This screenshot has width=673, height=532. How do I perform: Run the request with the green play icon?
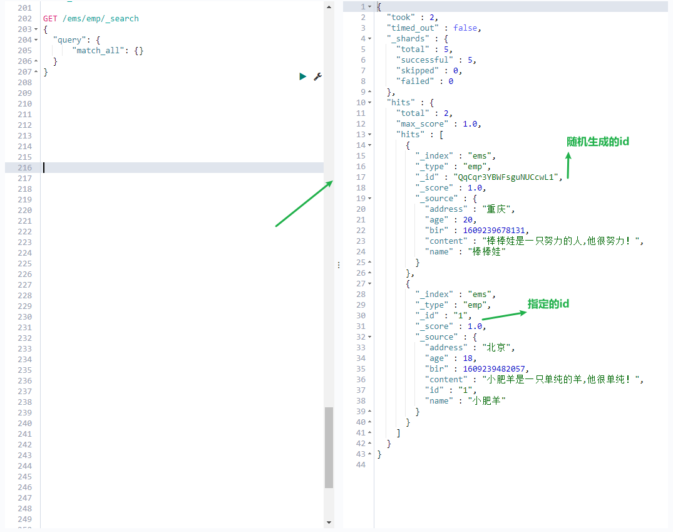pyautogui.click(x=302, y=76)
